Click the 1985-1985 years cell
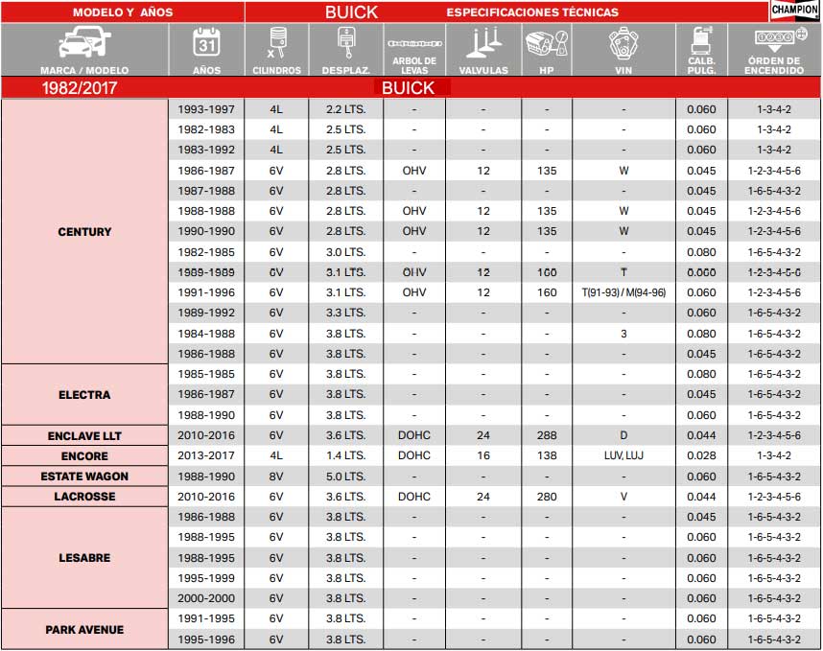 [x=206, y=374]
